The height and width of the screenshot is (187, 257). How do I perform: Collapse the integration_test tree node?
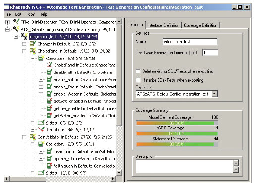pos(16,37)
